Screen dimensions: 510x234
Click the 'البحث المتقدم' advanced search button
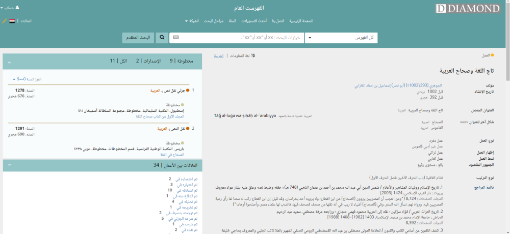138,38
